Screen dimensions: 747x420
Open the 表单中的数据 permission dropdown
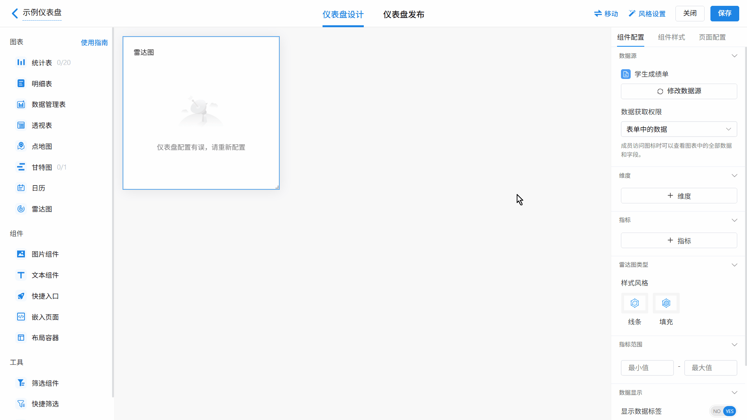point(679,129)
